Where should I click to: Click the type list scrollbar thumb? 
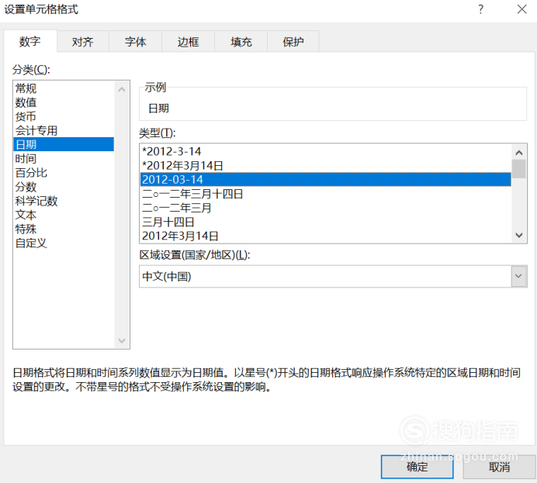click(x=519, y=169)
